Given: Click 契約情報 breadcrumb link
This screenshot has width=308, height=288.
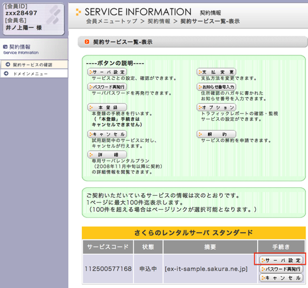Looking at the screenshot, I should pyautogui.click(x=159, y=21).
